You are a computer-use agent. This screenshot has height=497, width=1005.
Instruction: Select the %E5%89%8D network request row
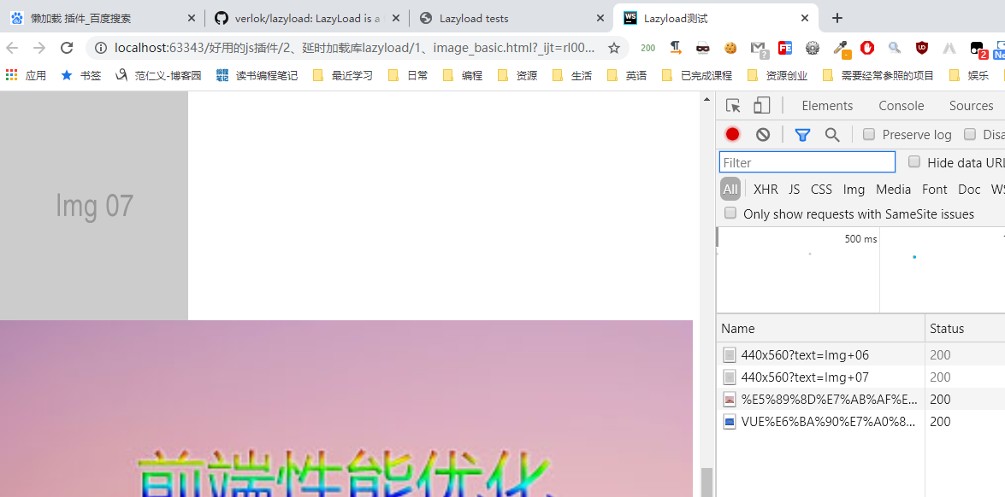(x=860, y=399)
